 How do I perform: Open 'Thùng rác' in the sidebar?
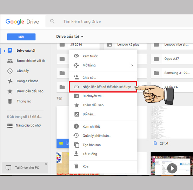(24, 101)
